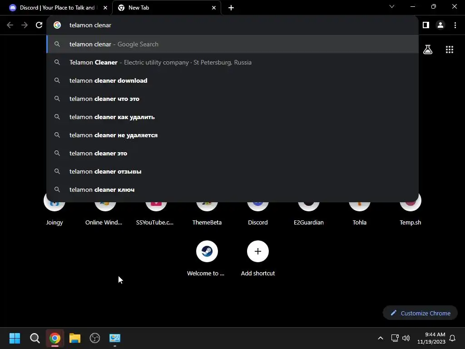Open the ThemeBeta shortcut

[207, 212]
